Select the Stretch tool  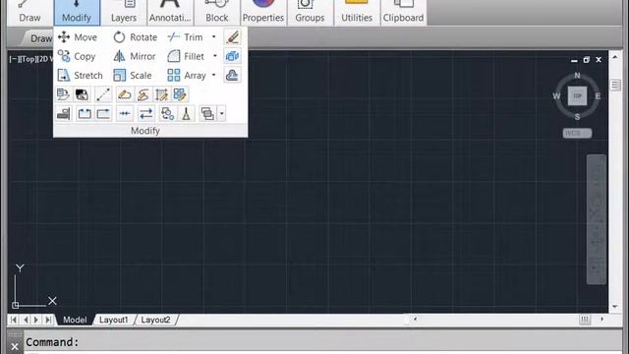pos(81,76)
